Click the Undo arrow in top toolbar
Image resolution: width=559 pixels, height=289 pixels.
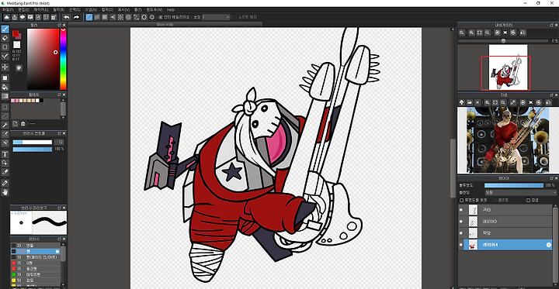(66, 17)
